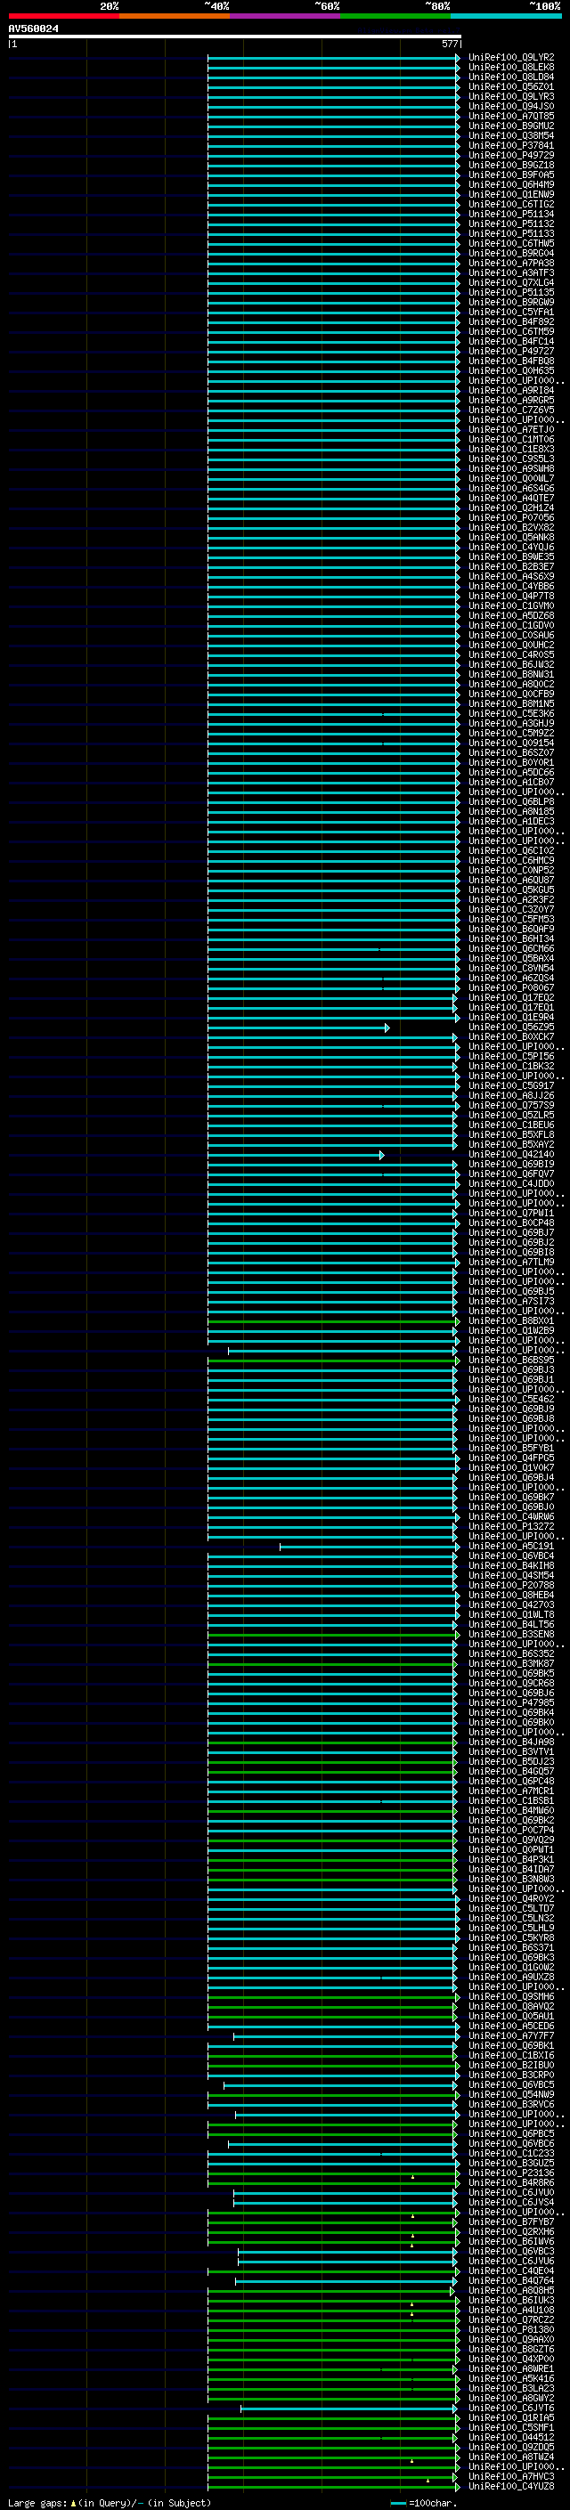Screen dimensions: 570x2510
Task: Select hit label UniRef100_A8Q8H5
Action: (x=510, y=2290)
